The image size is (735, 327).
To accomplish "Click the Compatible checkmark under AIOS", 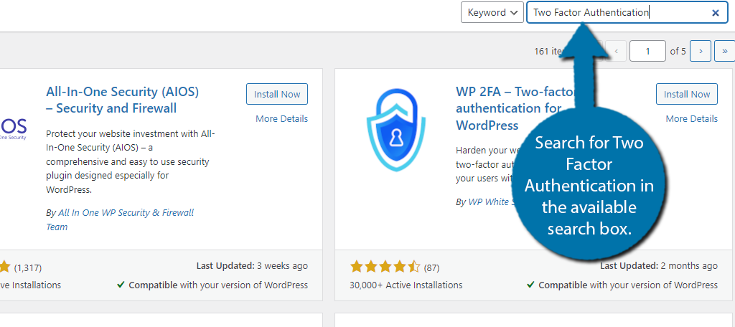I will point(121,285).
